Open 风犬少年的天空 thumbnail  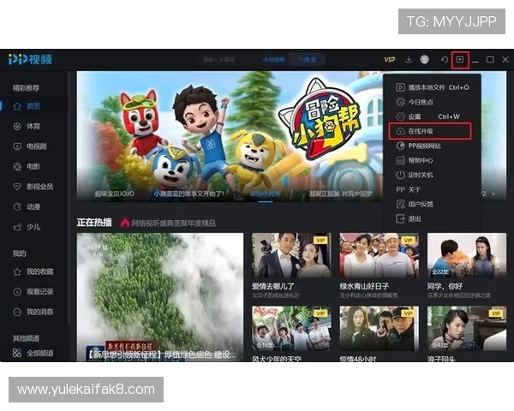[291, 329]
